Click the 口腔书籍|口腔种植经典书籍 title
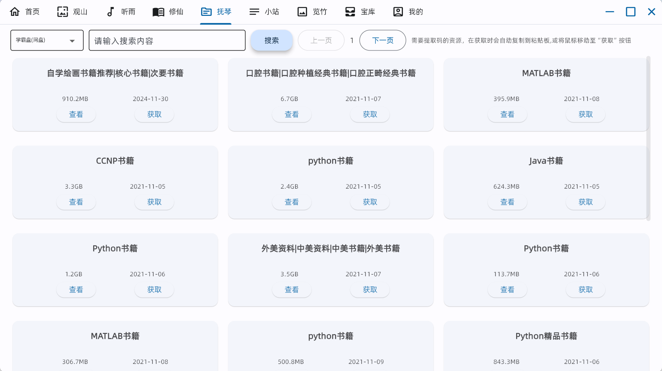Image resolution: width=662 pixels, height=371 pixels. (x=331, y=73)
